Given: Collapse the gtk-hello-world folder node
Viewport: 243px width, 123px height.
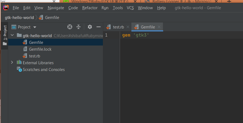Looking at the screenshot, I should point(12,35).
